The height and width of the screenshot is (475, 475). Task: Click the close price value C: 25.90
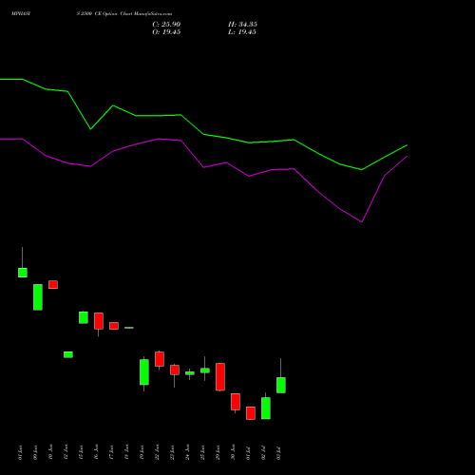click(166, 25)
